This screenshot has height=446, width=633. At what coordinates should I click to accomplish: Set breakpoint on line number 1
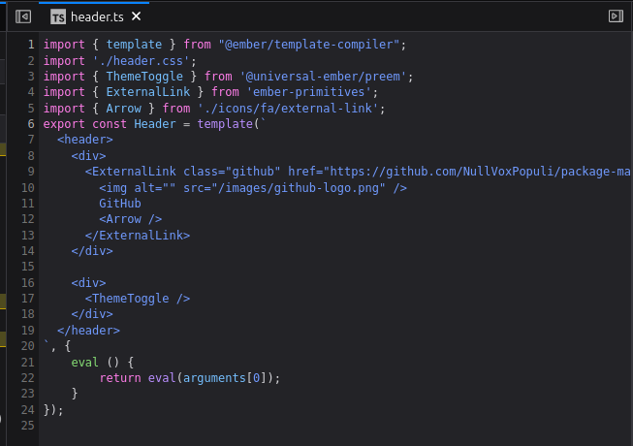[31, 45]
